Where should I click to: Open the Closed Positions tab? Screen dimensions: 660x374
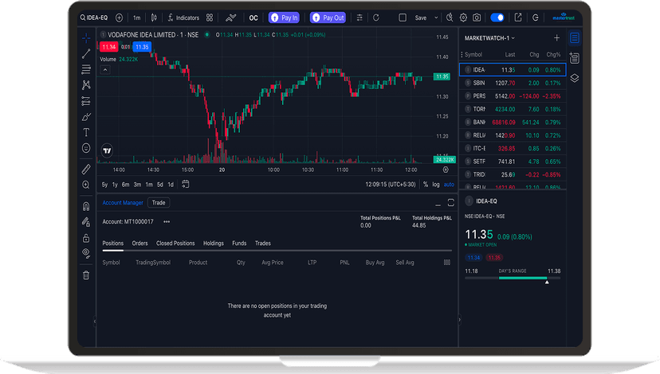coord(175,243)
